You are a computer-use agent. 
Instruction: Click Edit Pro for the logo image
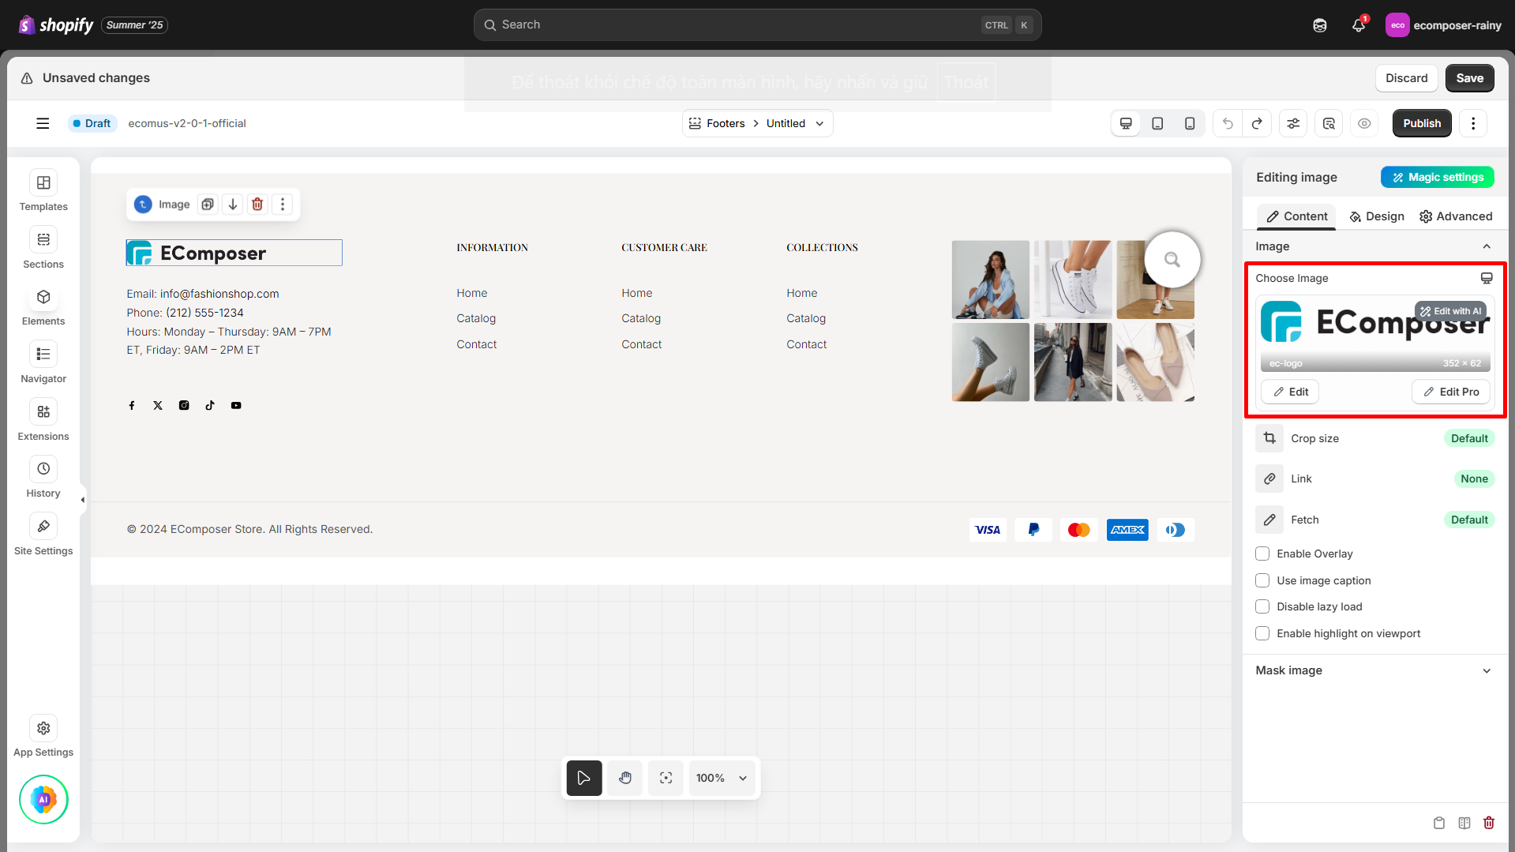(x=1451, y=392)
